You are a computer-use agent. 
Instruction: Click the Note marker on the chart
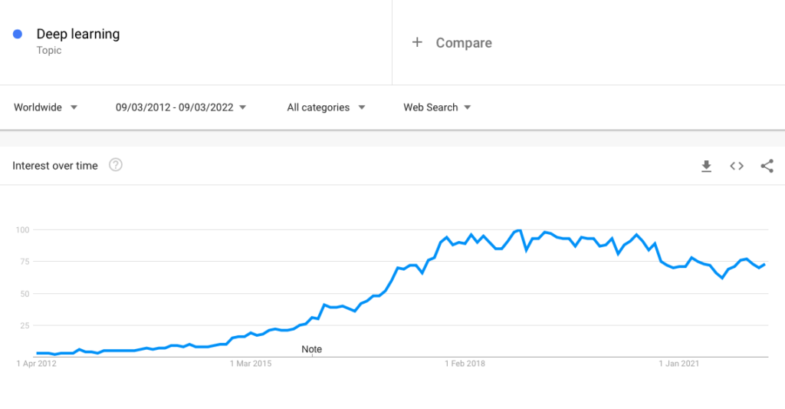click(x=311, y=349)
